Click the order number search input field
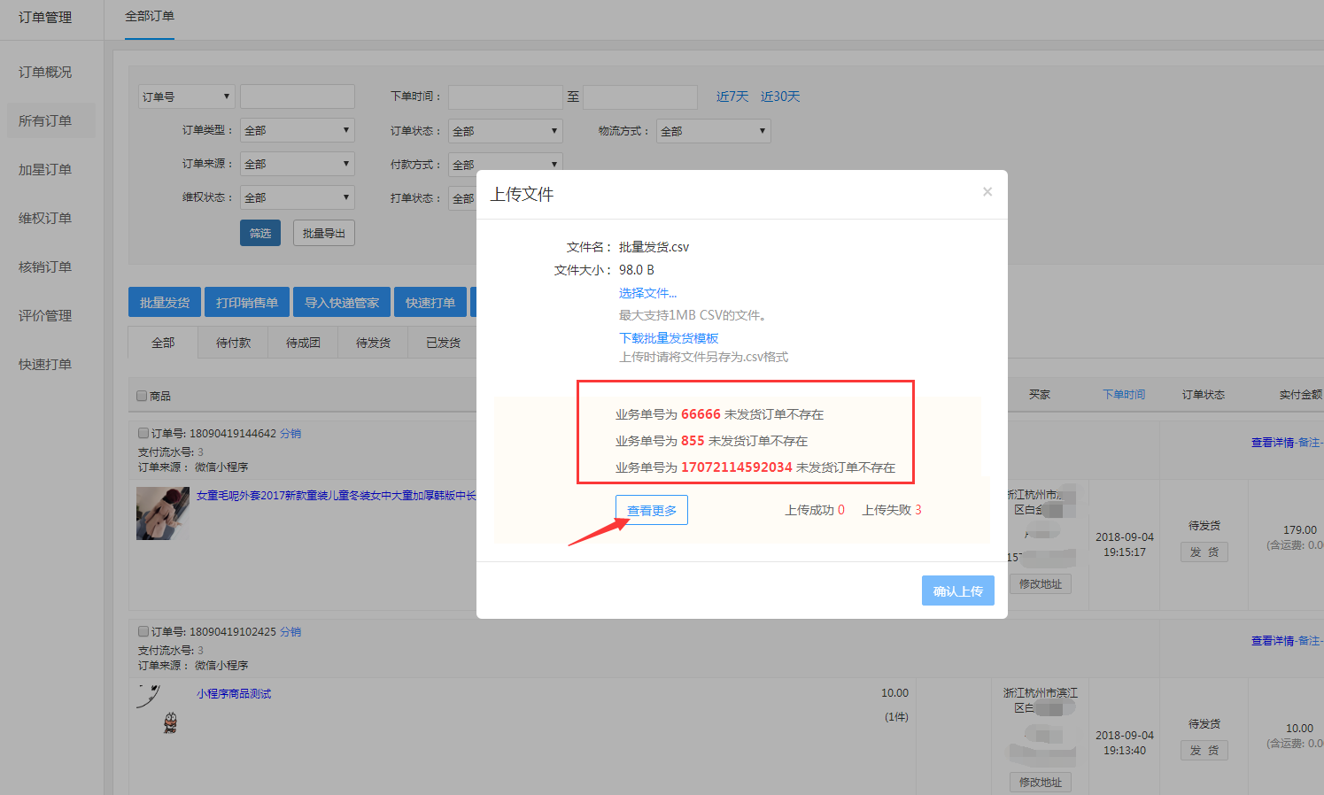Viewport: 1324px width, 795px height. 297,96
